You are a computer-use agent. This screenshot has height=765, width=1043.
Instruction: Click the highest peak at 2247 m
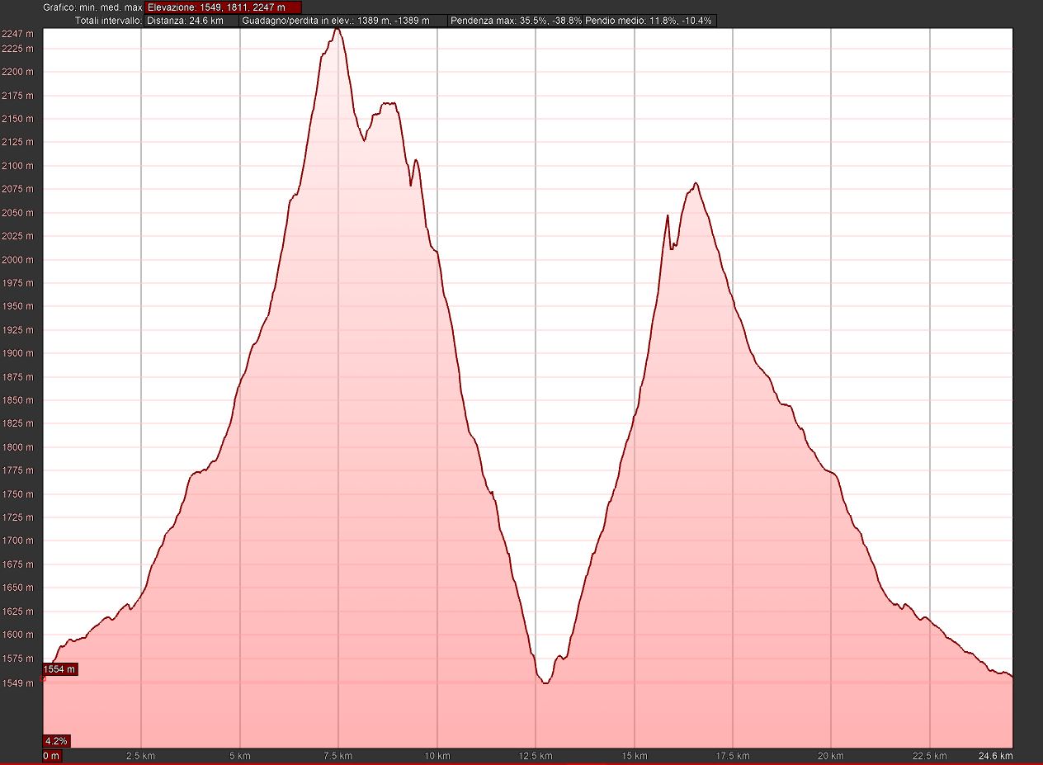[337, 29]
